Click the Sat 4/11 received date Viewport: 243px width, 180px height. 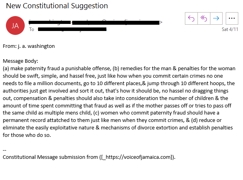[x=230, y=29]
